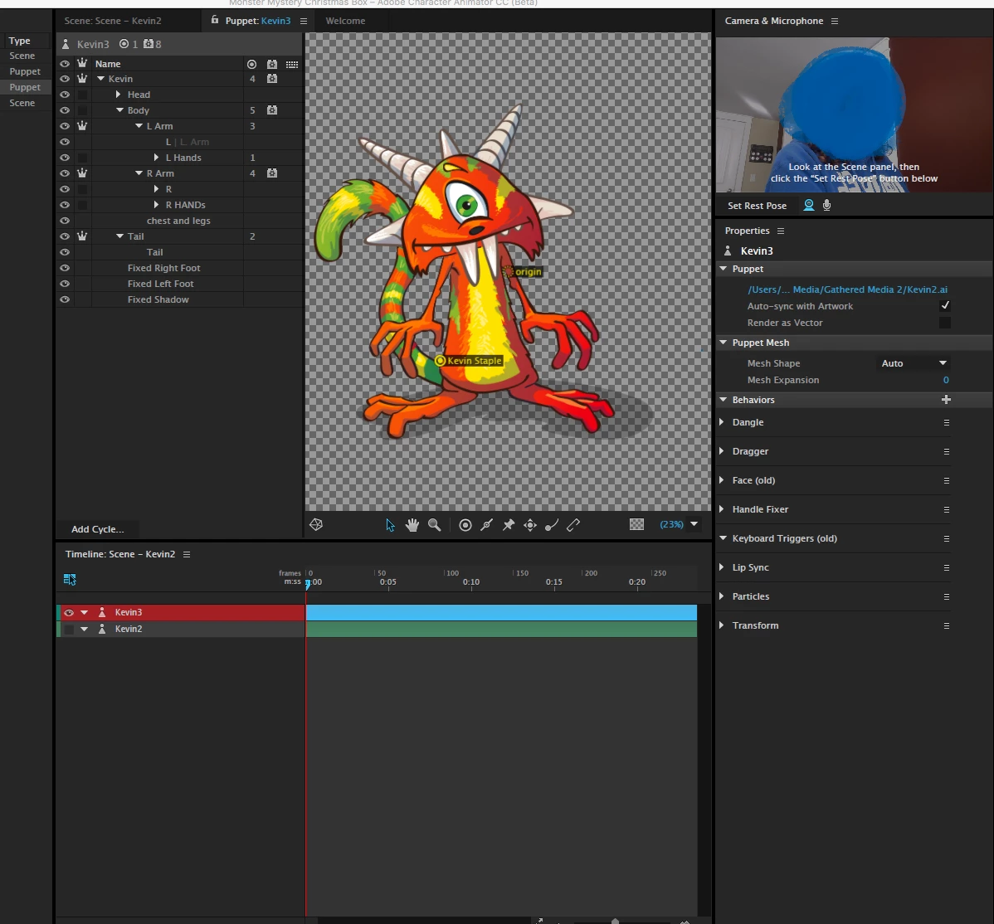Expand the Dragger behavior
This screenshot has height=924, width=994.
pyautogui.click(x=721, y=451)
